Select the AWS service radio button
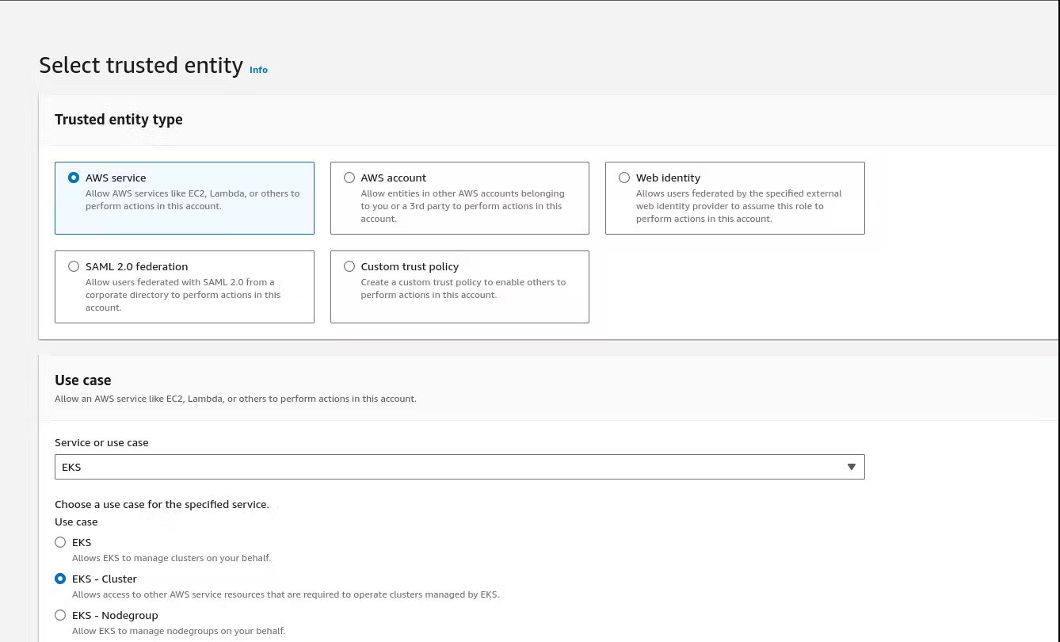The image size is (1060, 642). (74, 178)
